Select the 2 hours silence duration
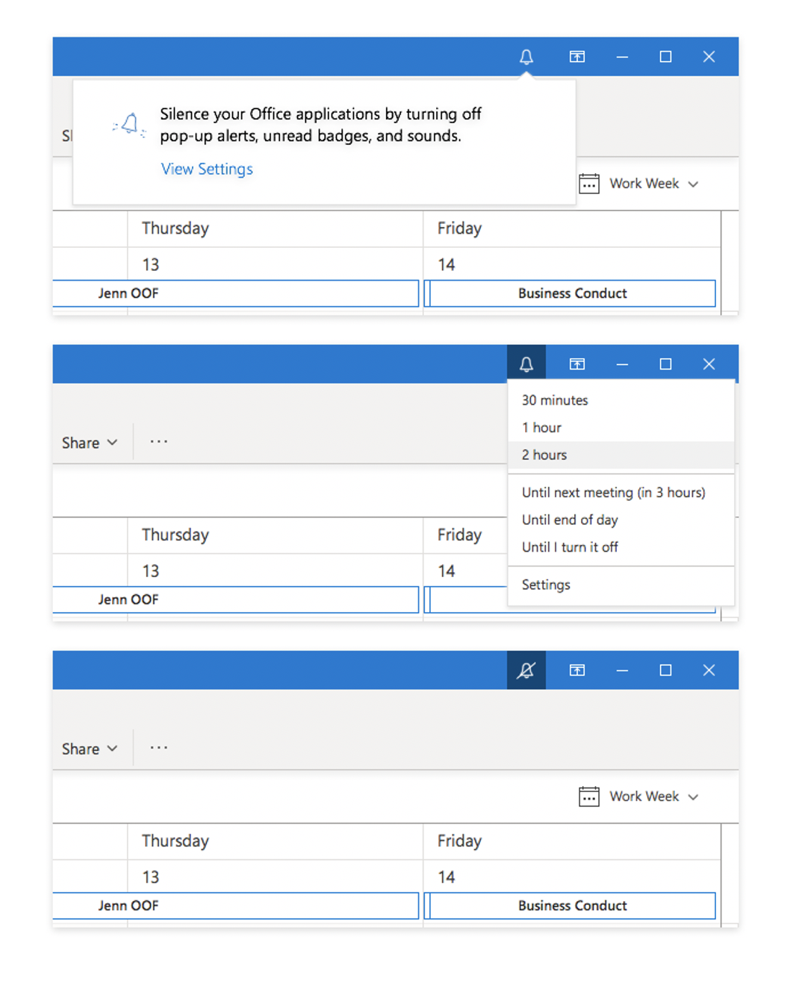This screenshot has height=981, width=805. (x=544, y=455)
